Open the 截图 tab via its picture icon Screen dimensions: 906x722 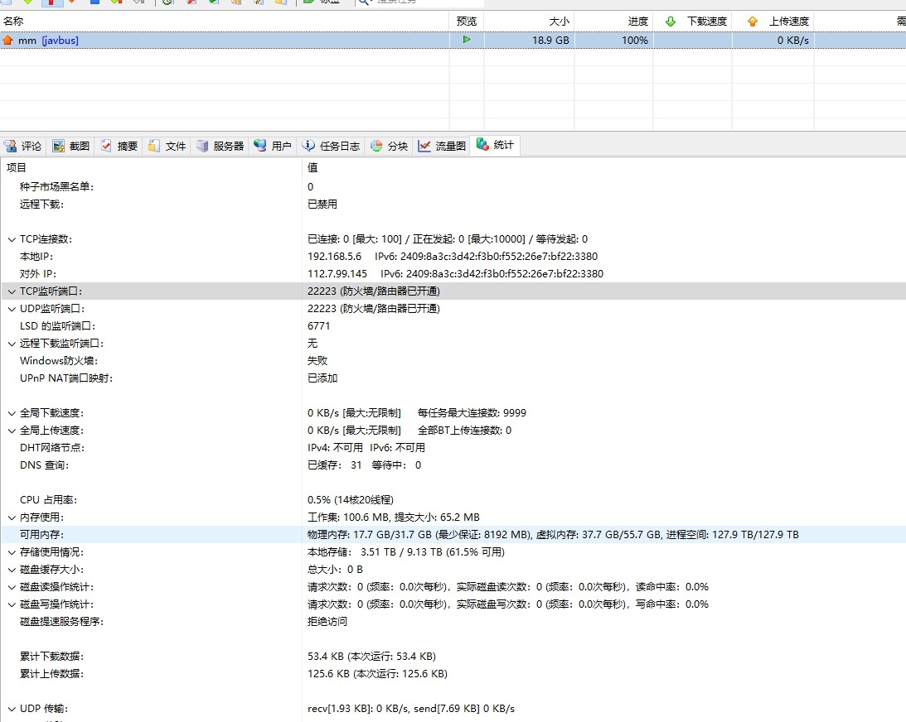[x=59, y=146]
